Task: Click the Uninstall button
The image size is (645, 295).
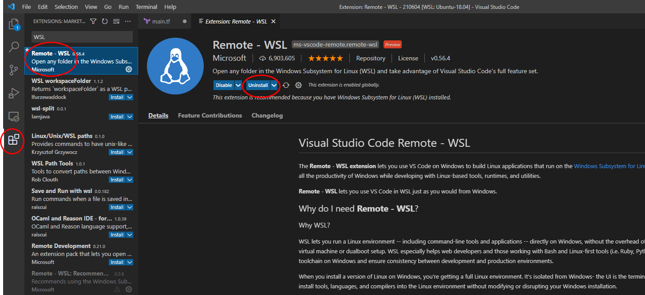Action: pos(258,85)
